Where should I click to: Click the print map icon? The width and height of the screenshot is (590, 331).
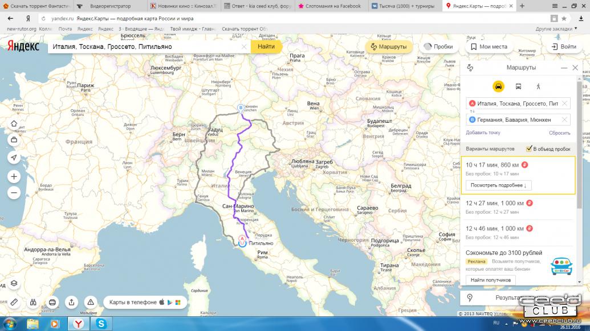pyautogui.click(x=52, y=302)
